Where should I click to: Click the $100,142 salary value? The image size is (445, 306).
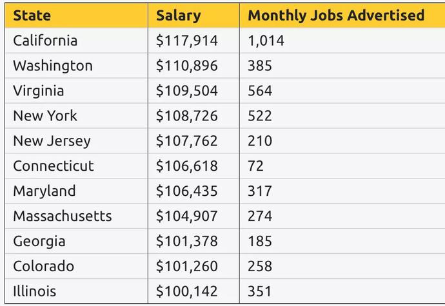tap(187, 291)
